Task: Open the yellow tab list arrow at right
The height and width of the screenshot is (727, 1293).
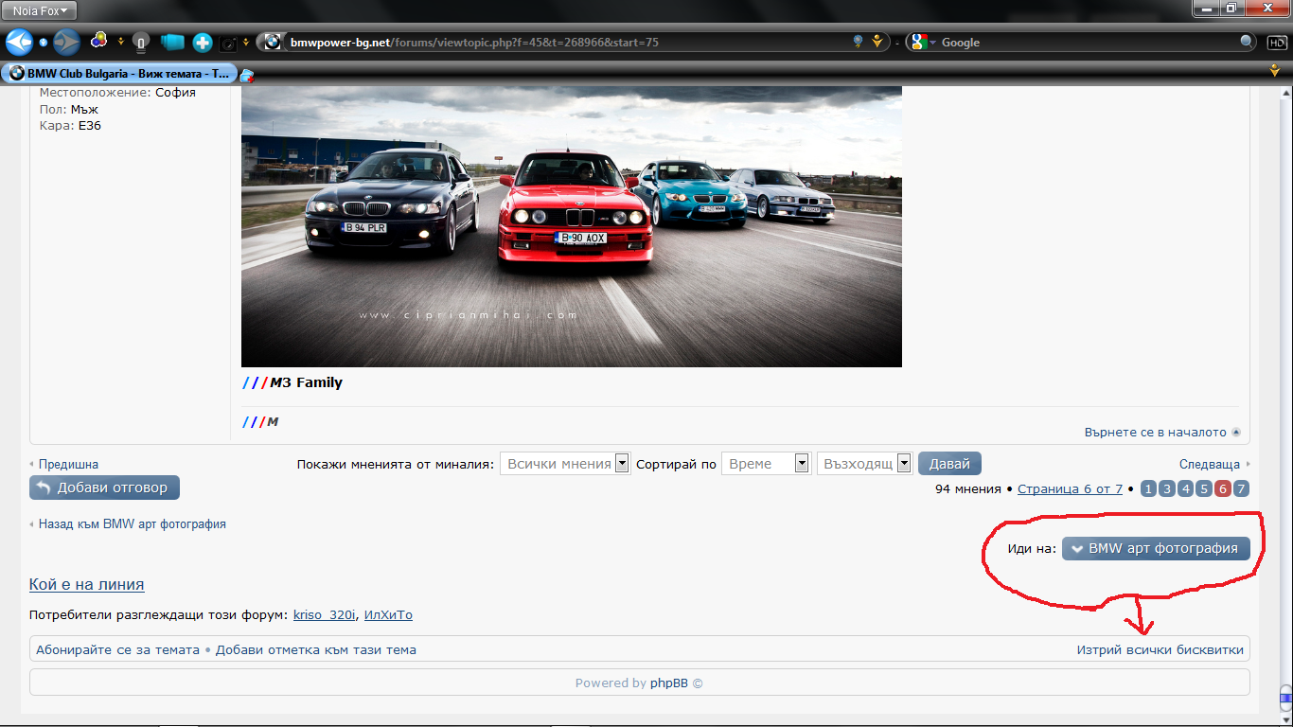Action: 1274,71
